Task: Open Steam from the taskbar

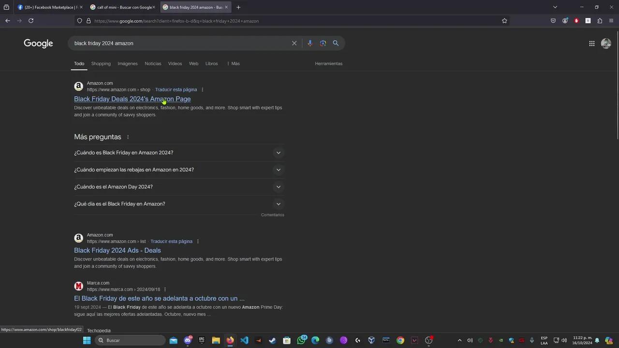Action: (272, 340)
